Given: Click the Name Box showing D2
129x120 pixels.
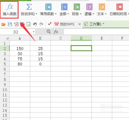Looking at the screenshot, I should click(16, 32).
